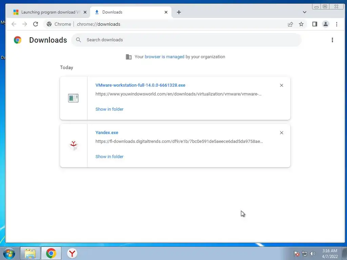Open Windows Explorer from taskbar
The height and width of the screenshot is (260, 347).
(30, 253)
